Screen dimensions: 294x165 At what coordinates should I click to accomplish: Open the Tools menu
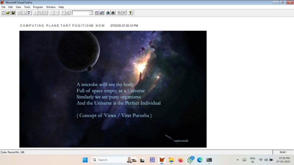(27, 7)
